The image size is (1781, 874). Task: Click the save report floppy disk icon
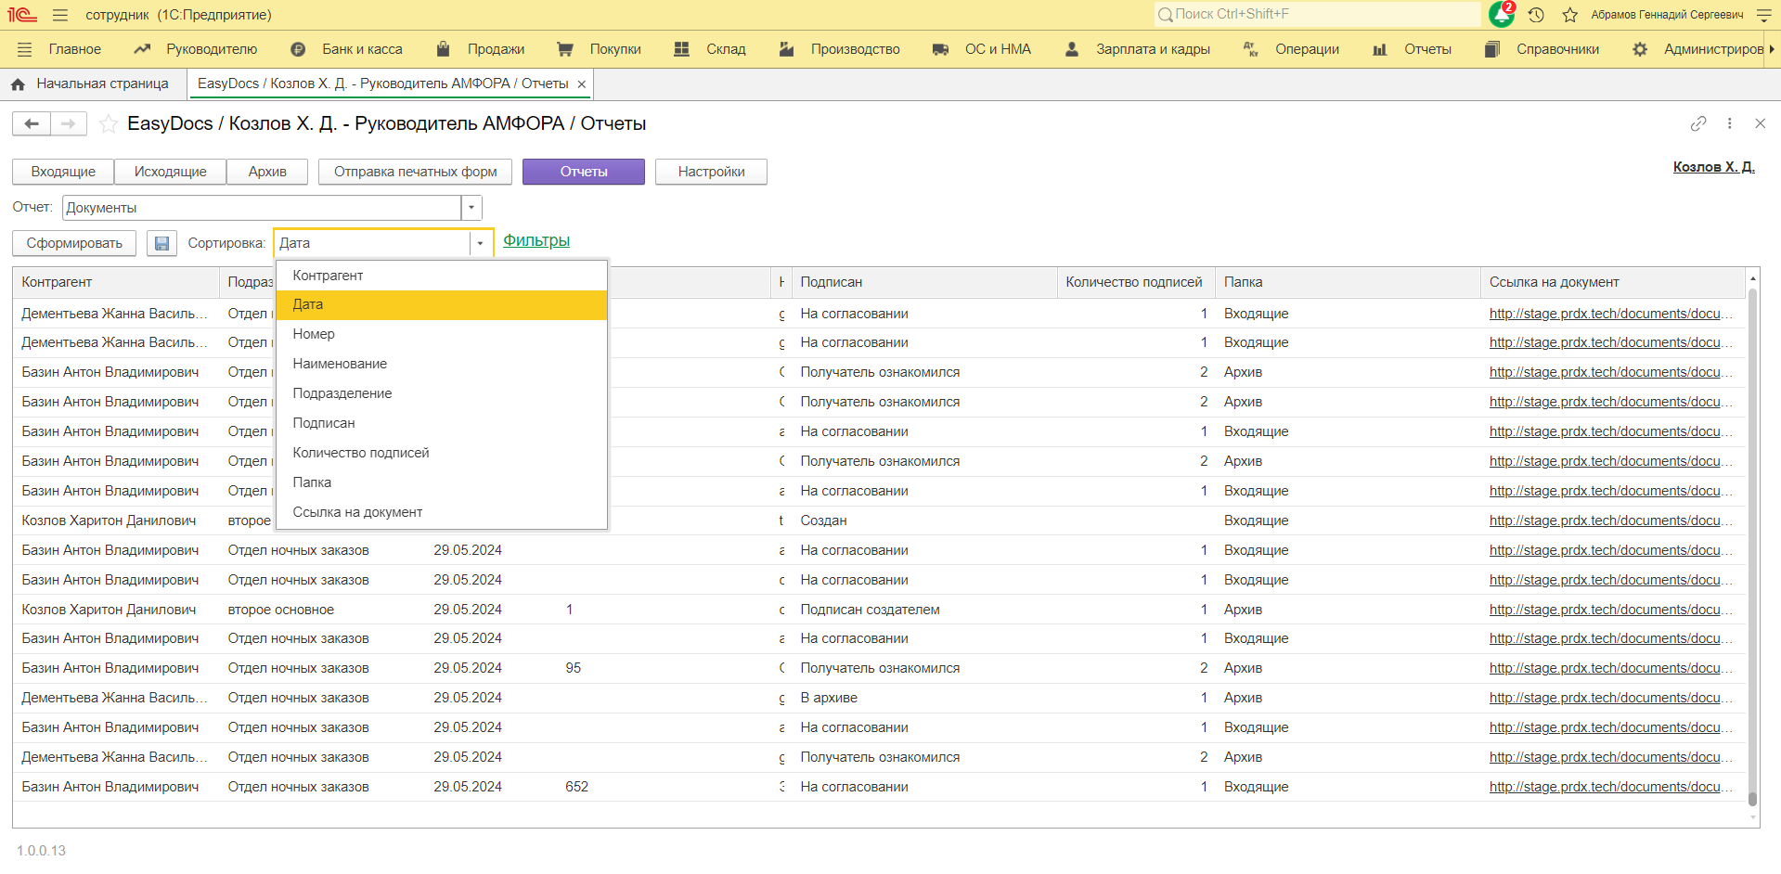tap(161, 243)
